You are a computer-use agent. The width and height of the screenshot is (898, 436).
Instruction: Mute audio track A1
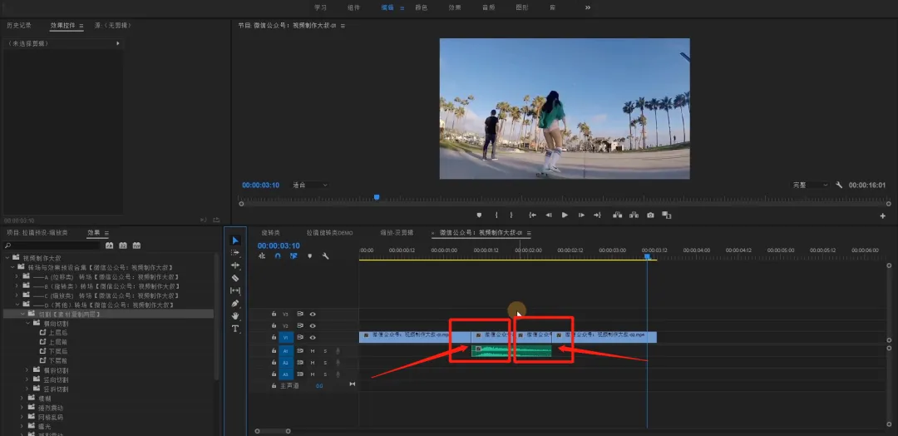313,351
